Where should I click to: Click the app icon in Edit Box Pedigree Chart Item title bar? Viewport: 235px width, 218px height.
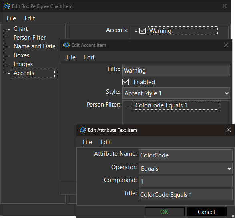pos(7,6)
